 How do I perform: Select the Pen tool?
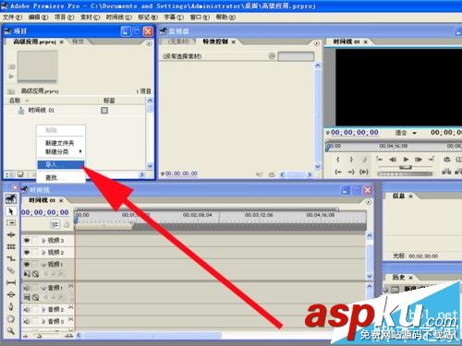coord(11,306)
